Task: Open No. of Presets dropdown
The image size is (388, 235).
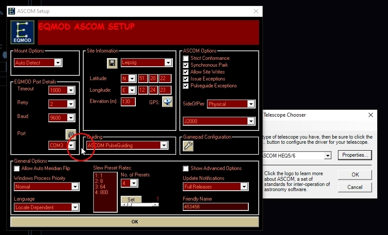Action: pos(134,183)
